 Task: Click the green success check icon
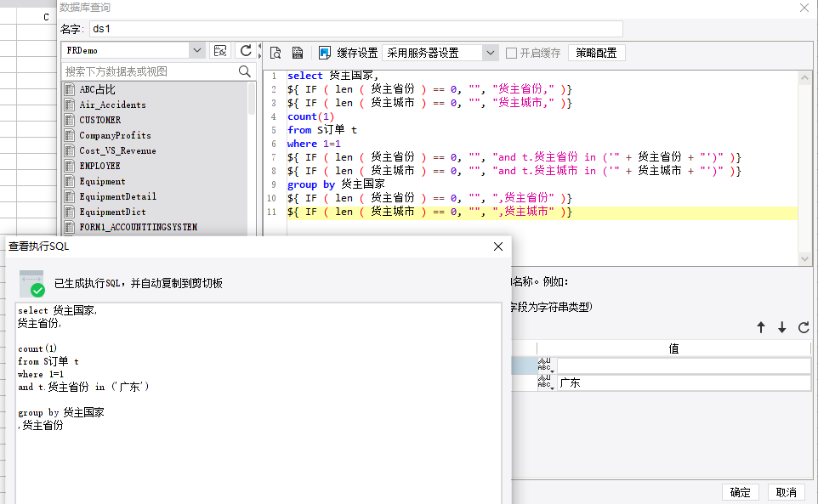click(37, 290)
